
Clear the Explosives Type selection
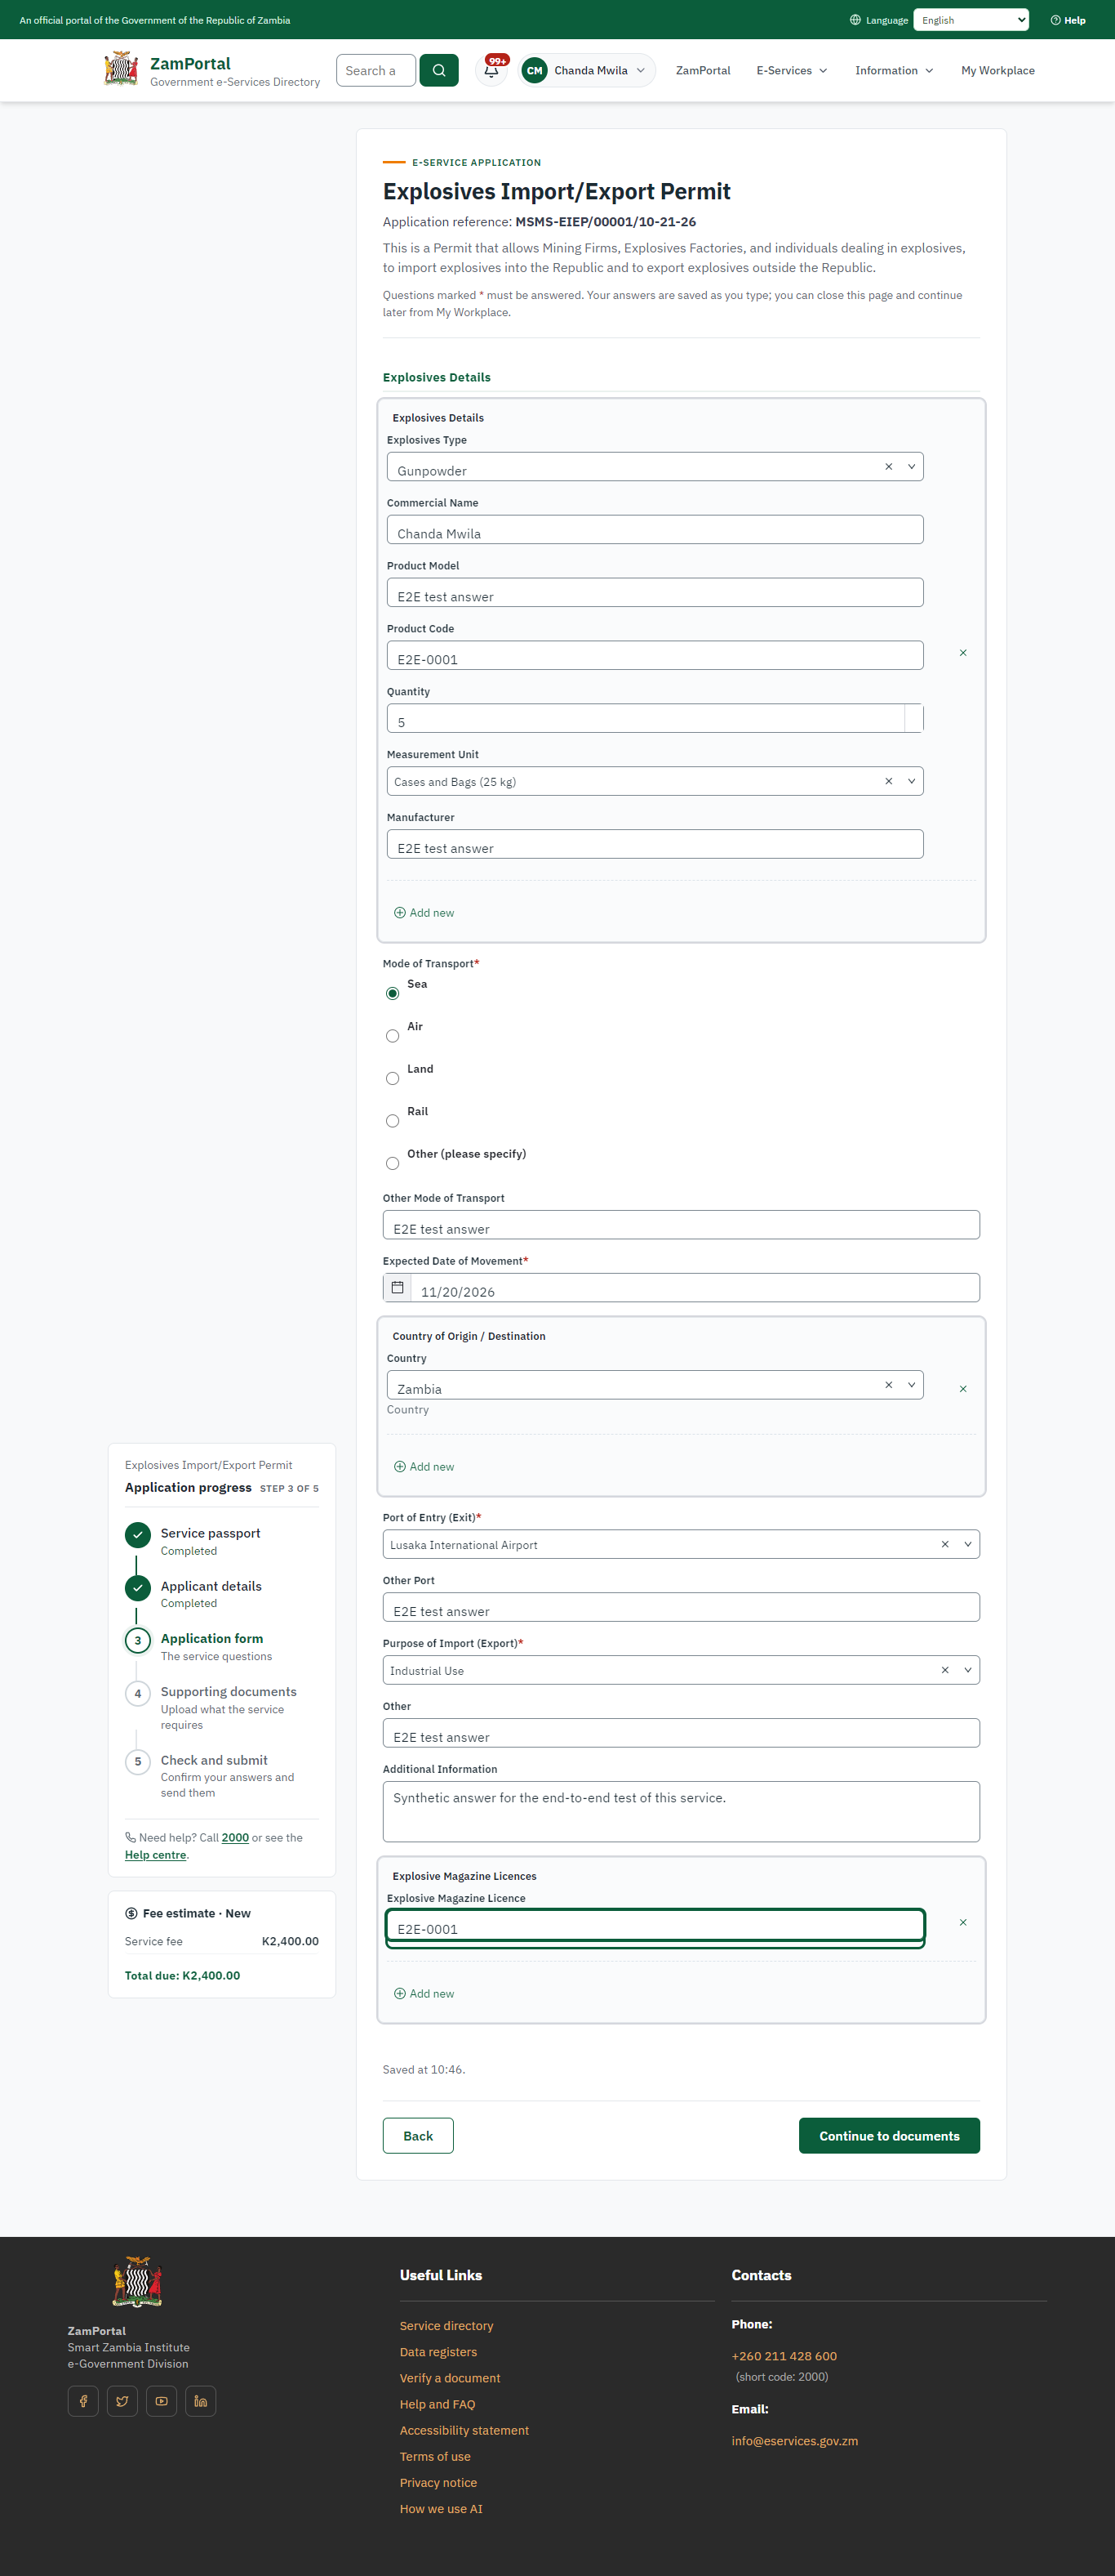888,467
